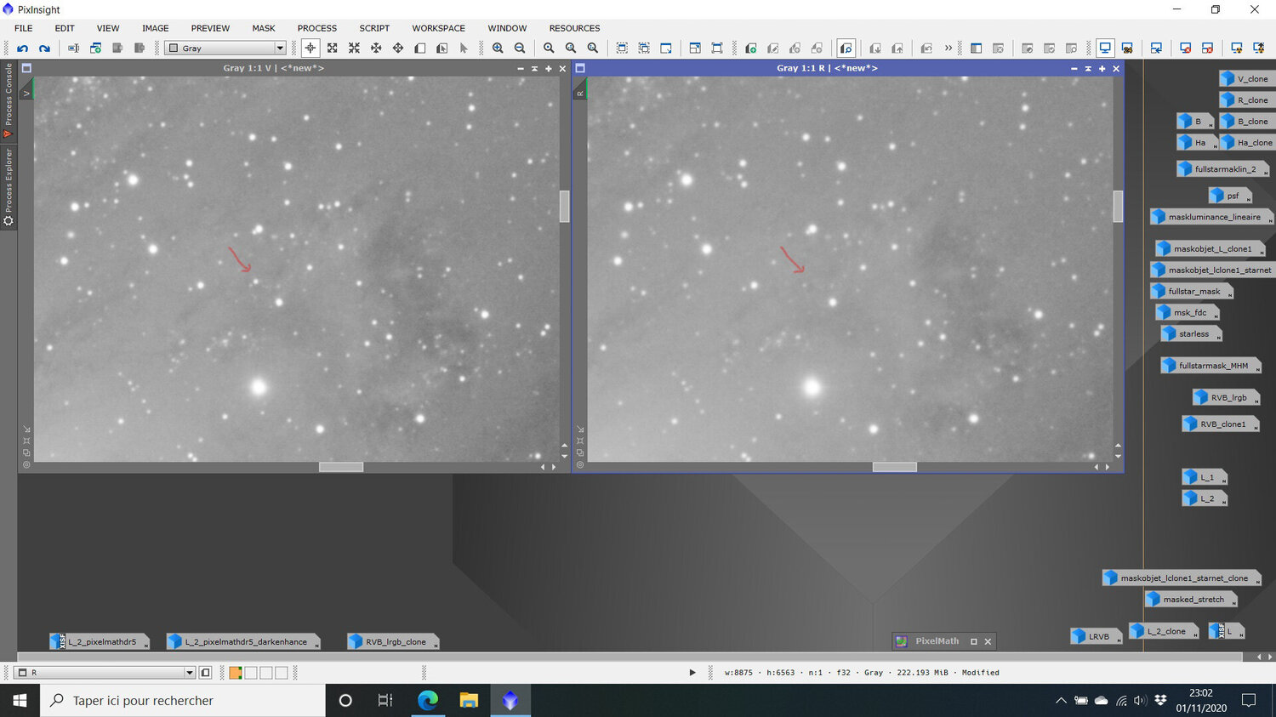Click the orange color swatch in bottom bar
This screenshot has width=1276, height=717.
tap(236, 673)
